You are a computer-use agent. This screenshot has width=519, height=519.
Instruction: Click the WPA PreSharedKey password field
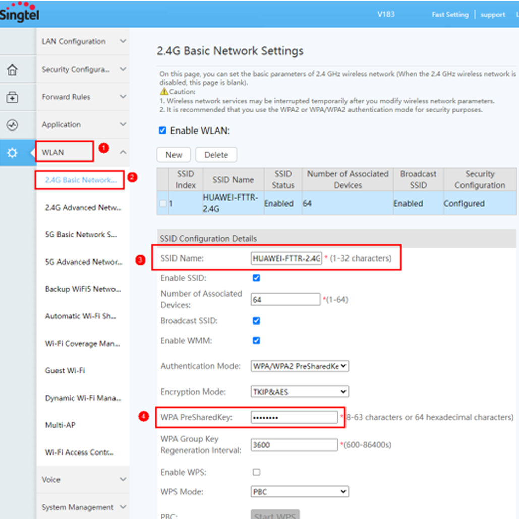click(x=294, y=417)
